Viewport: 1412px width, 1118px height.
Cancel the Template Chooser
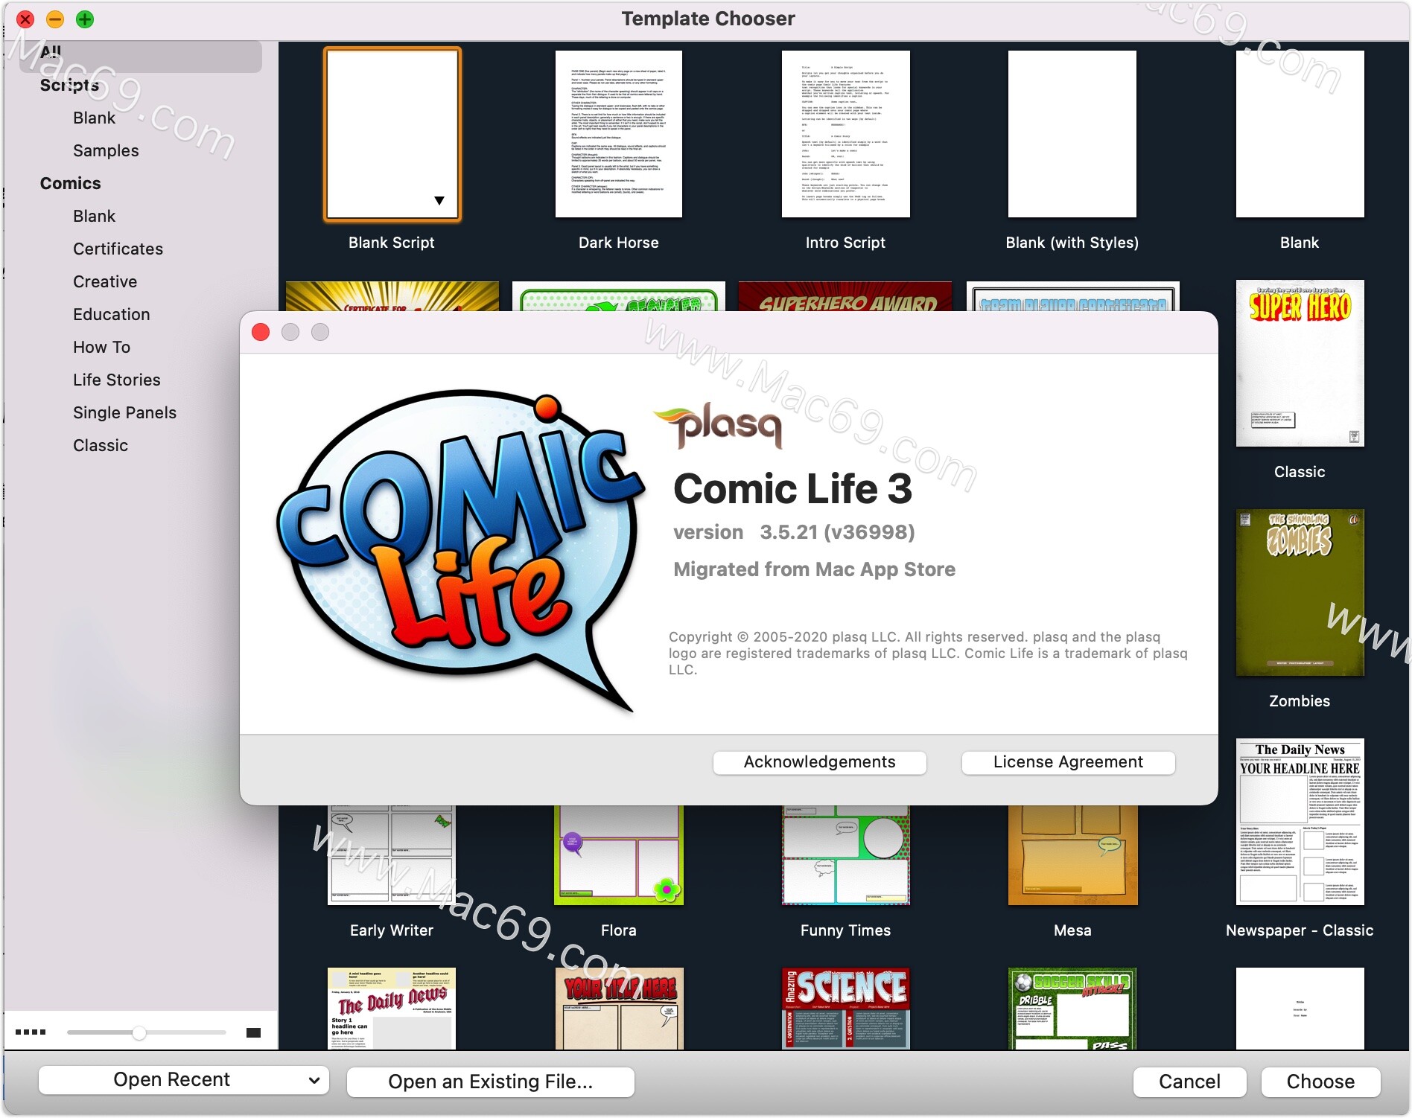(x=1190, y=1082)
